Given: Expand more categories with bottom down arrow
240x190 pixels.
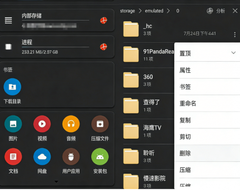Looking at the screenshot, I should pos(56,182).
